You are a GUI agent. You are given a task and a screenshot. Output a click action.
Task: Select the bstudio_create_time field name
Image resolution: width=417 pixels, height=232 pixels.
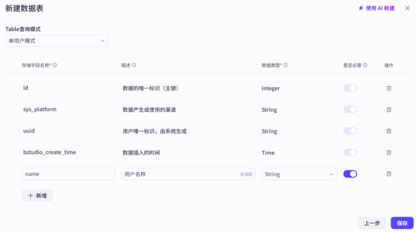click(49, 152)
